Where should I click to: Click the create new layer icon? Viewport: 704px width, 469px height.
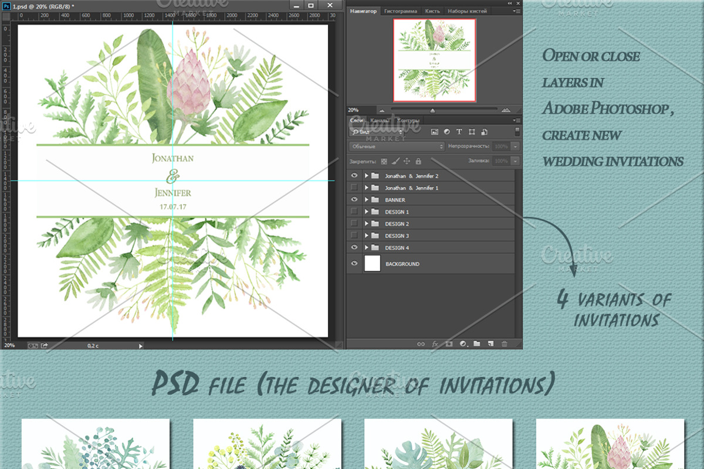coord(490,344)
